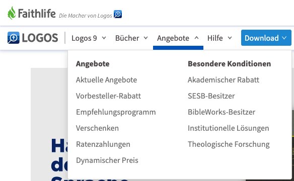Click the Faithlife wordmark text
The image size is (294, 181).
(x=37, y=14)
